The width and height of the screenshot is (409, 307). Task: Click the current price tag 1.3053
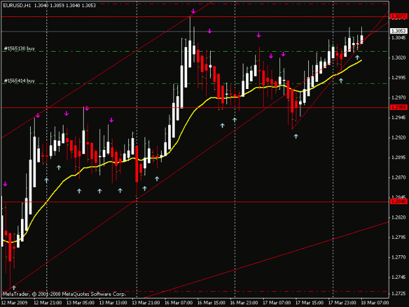coord(399,31)
